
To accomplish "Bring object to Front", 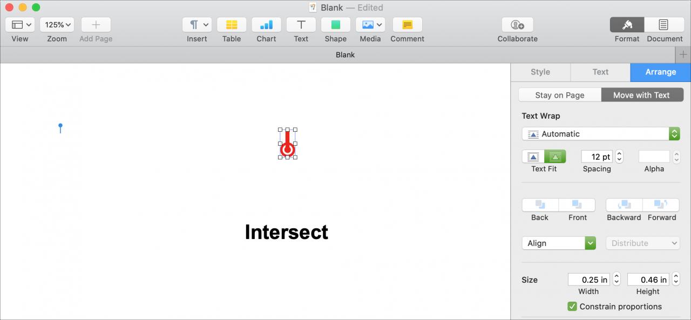I will point(577,205).
